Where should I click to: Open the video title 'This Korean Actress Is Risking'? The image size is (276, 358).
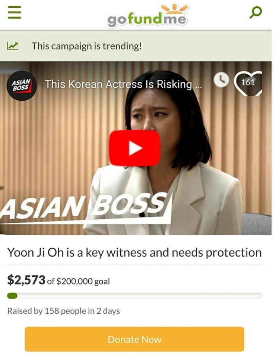(x=123, y=84)
